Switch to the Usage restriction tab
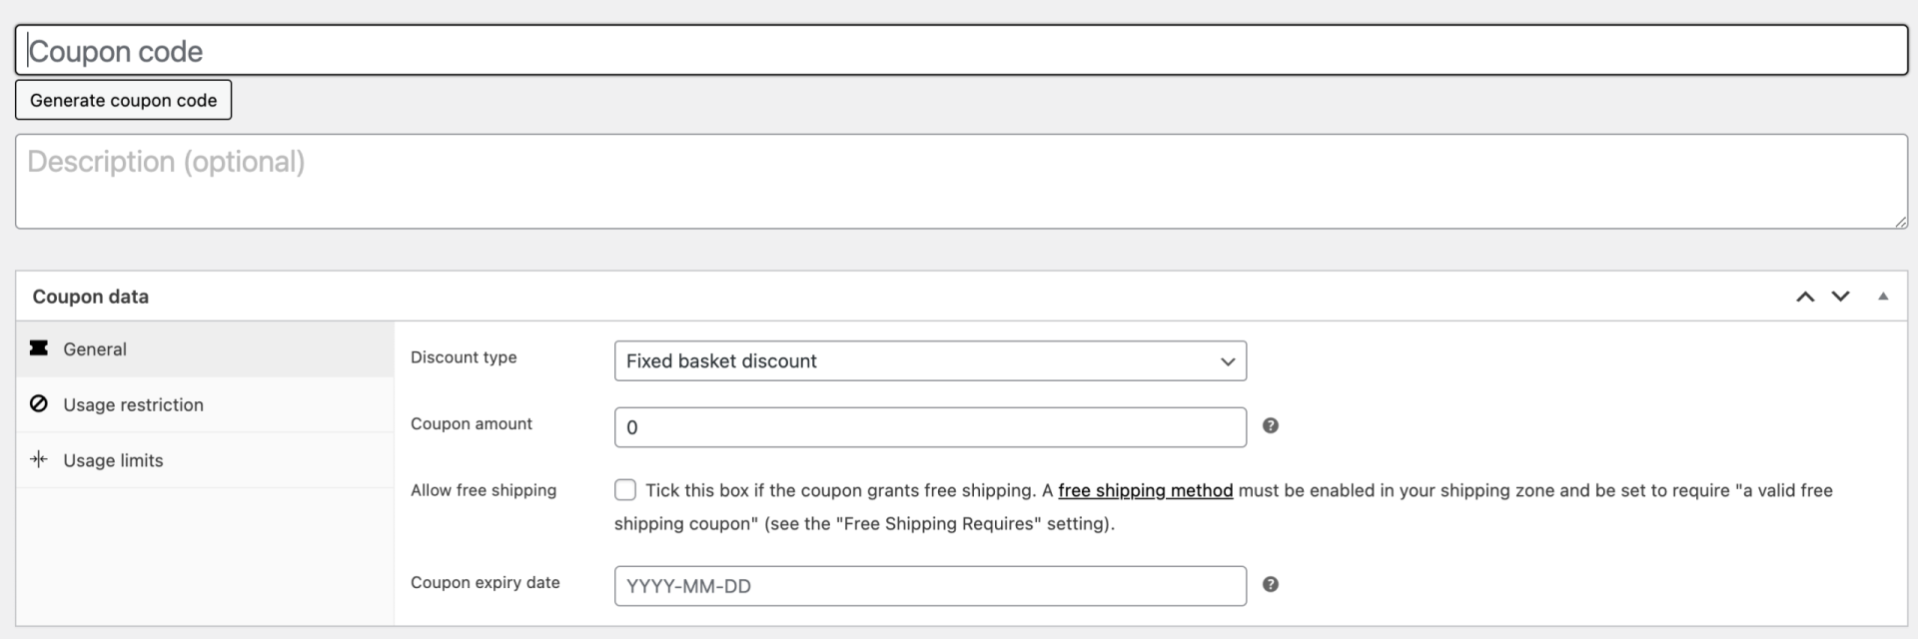The image size is (1918, 639). (x=133, y=404)
